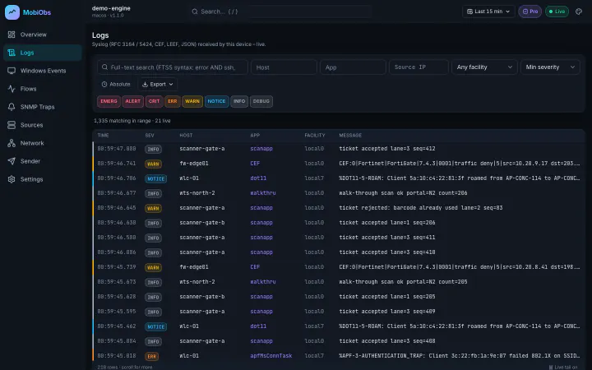
Task: Go to Sources in sidebar
Action: (32, 125)
